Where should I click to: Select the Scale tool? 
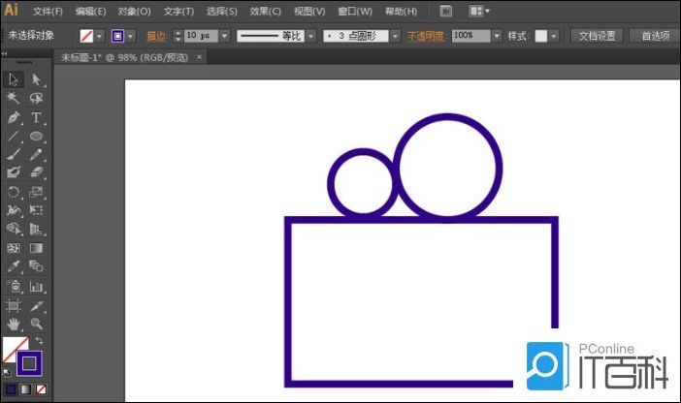[37, 192]
